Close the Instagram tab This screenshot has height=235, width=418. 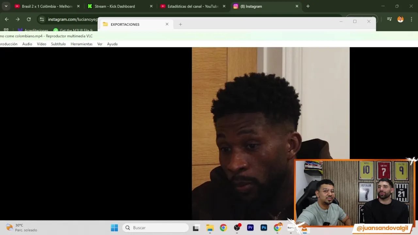[297, 6]
